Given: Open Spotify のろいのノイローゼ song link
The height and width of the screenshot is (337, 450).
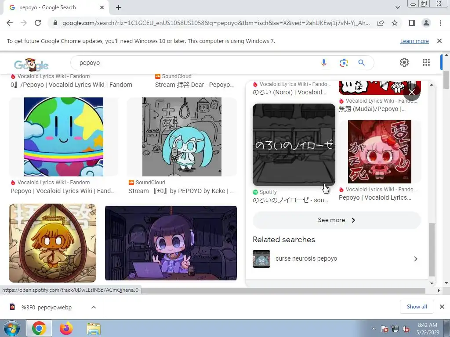Looking at the screenshot, I should 290,200.
